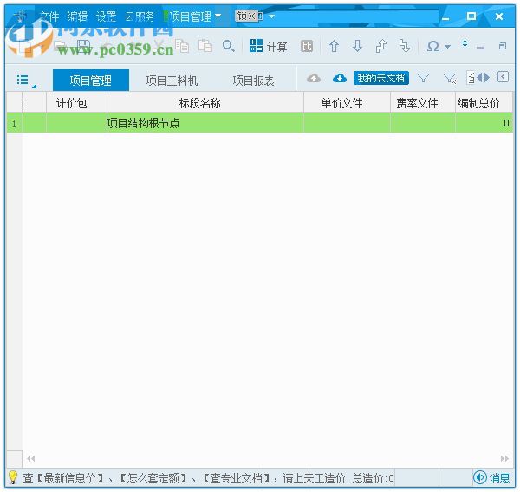Screen dimensions: 520x492
Task: Click the horizontal scroll right double arrow
Action: pos(504,458)
